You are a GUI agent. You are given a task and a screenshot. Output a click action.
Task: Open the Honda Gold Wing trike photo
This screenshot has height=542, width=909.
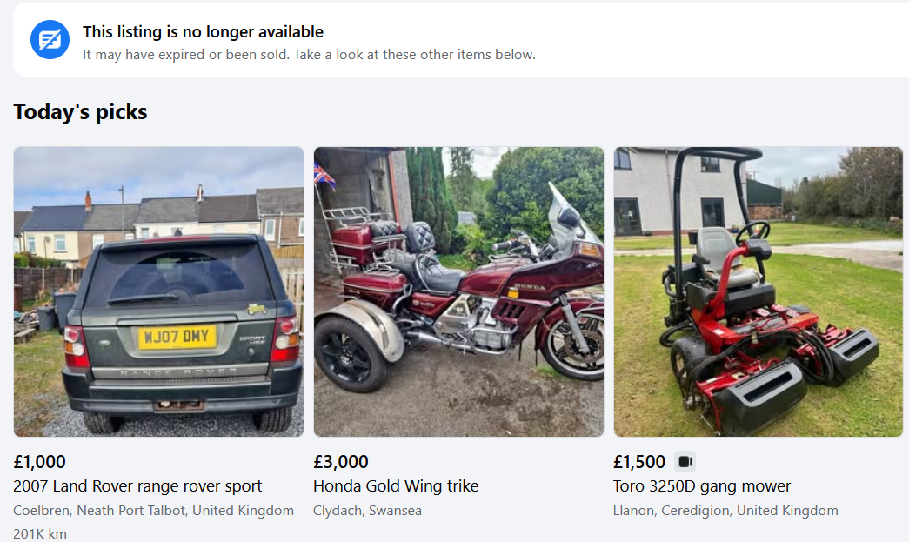(458, 291)
